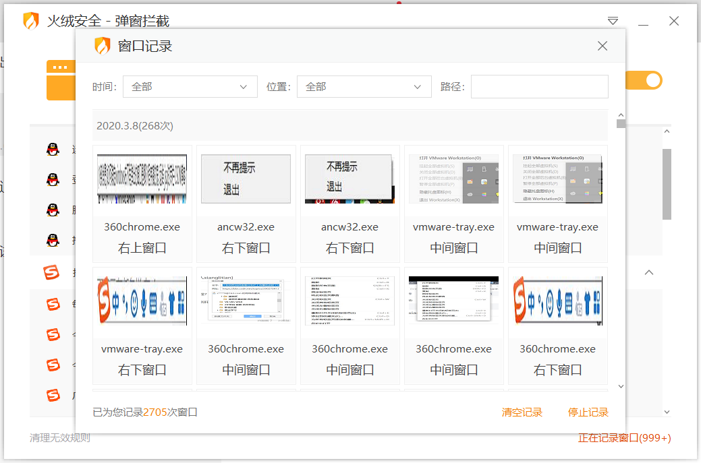This screenshot has width=701, height=463.
Task: Click the dialog scrollbar down arrow
Action: tap(621, 386)
